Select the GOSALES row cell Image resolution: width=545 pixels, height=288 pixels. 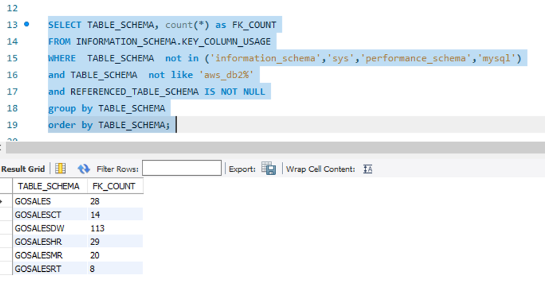pyautogui.click(x=50, y=201)
